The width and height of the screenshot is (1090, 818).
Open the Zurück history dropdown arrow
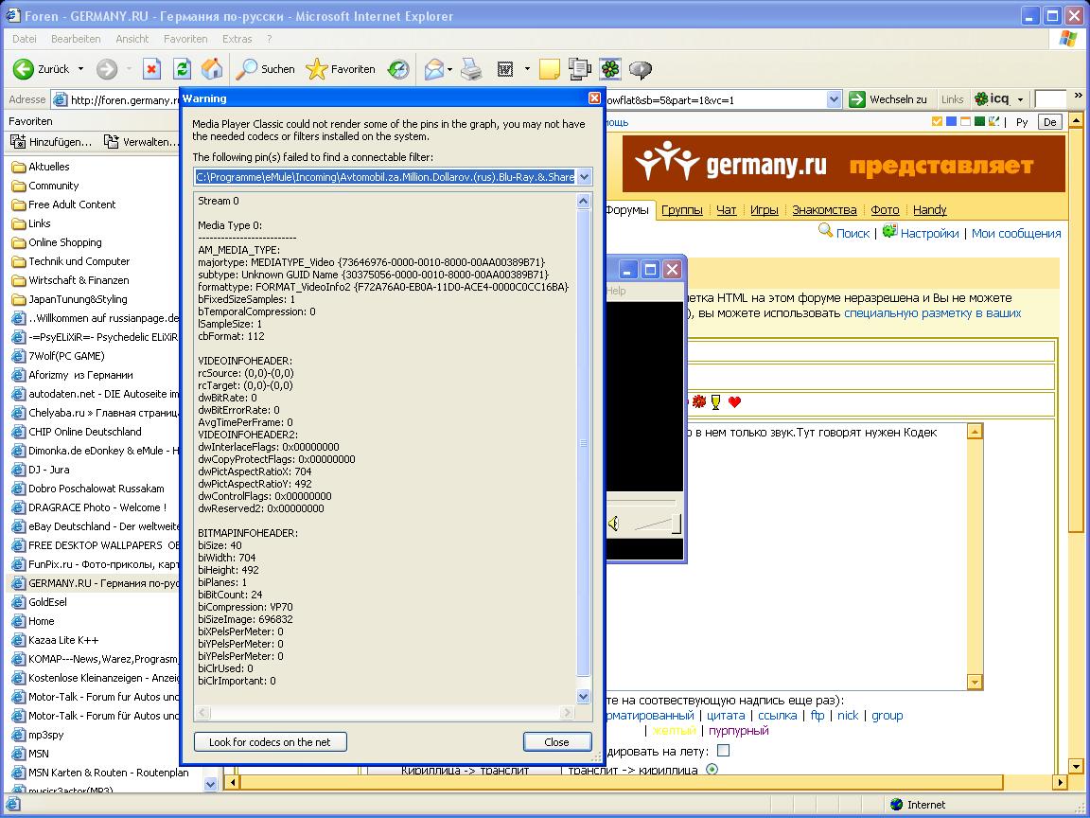[80, 69]
